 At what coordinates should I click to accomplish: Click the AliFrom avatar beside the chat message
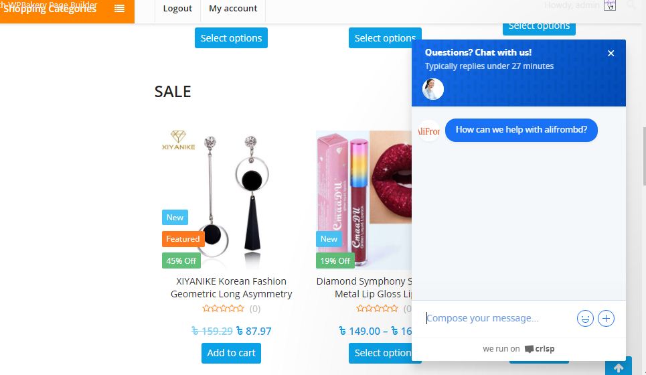click(429, 131)
